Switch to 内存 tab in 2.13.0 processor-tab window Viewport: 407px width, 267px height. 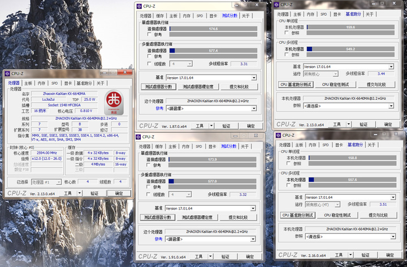[41, 83]
